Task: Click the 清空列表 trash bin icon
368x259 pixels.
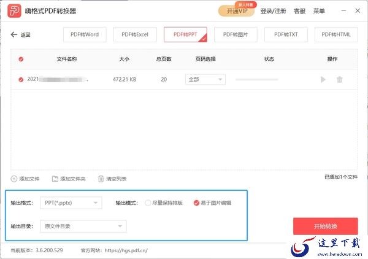Action: click(x=101, y=179)
